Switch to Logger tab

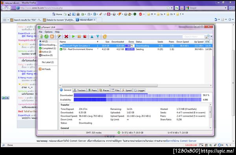[139, 90]
